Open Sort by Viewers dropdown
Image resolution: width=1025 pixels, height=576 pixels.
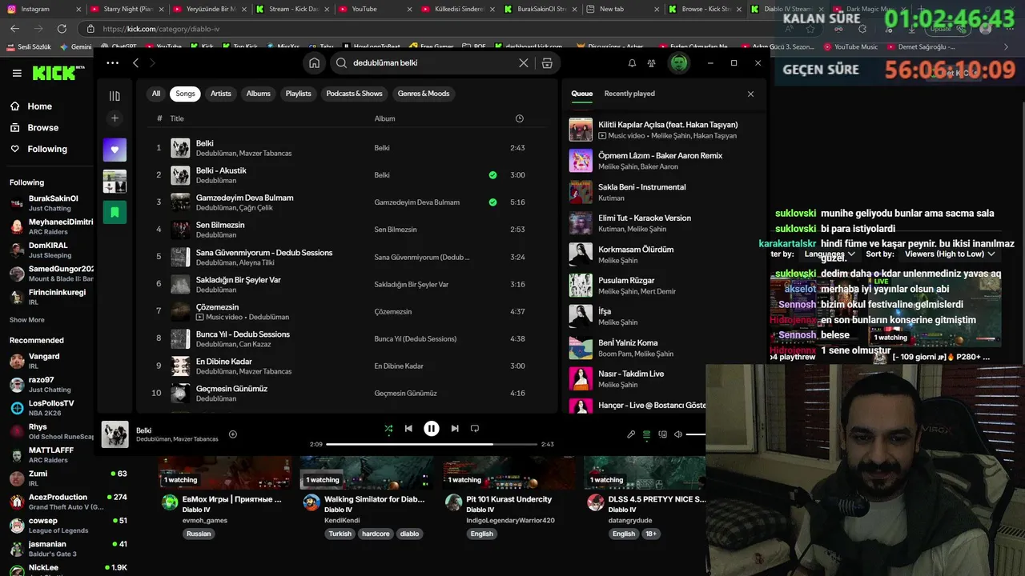click(x=950, y=254)
